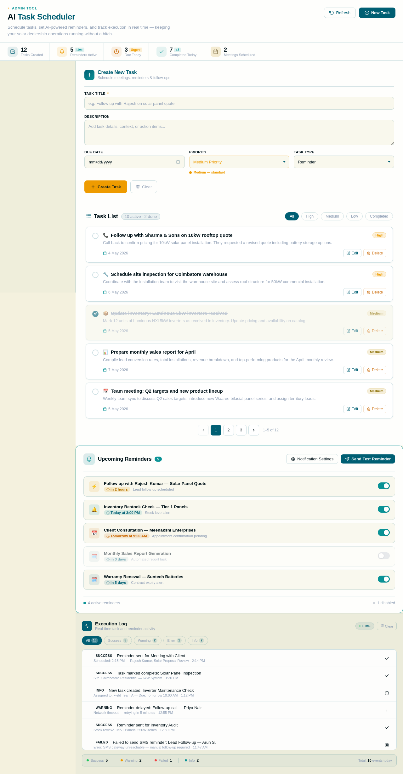Image resolution: width=403 pixels, height=774 pixels.
Task: Click the Reminders Active bell icon
Action: (x=62, y=52)
